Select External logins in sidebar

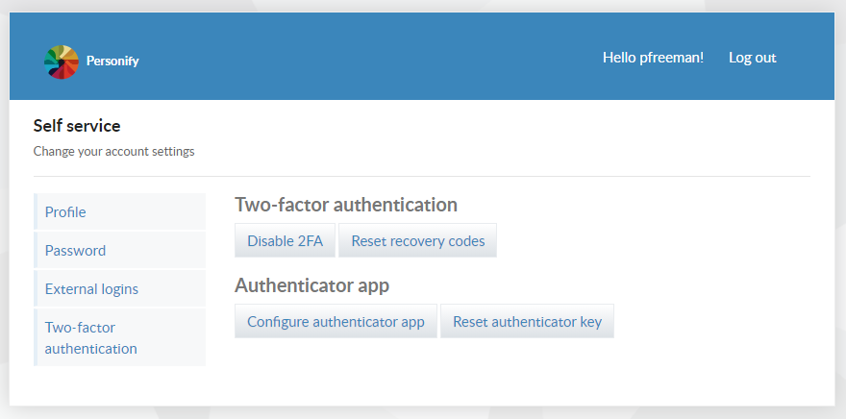coord(120,289)
